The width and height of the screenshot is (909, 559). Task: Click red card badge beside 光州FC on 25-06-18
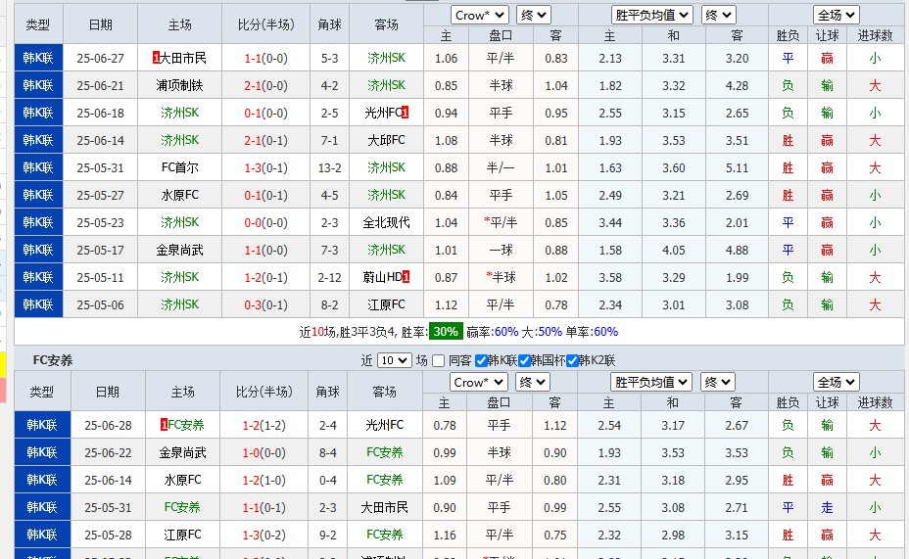(406, 113)
